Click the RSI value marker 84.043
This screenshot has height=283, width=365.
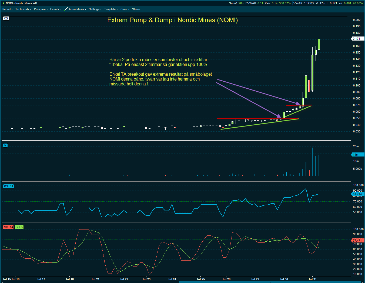point(357,194)
